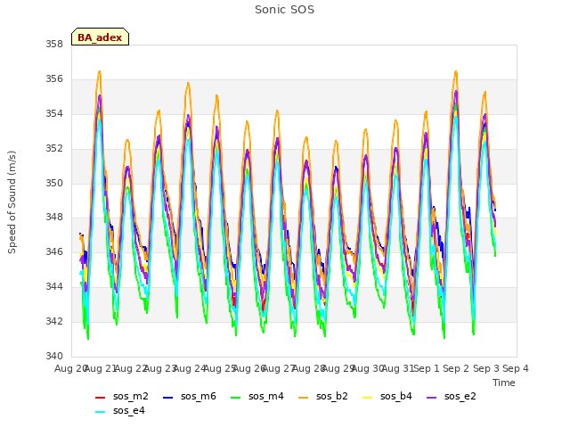Click the BA_adex label badge
Viewport: 570px width, 428px height.
coord(100,37)
